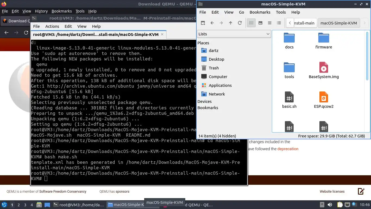Launch file manager from panel quick launch
The height and width of the screenshot is (209, 371).
(x=39, y=205)
